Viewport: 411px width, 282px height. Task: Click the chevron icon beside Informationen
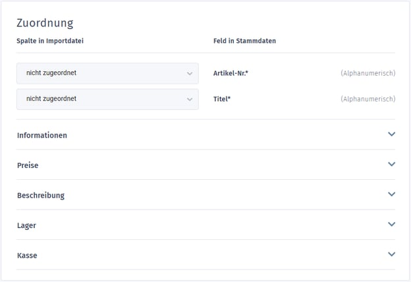[x=391, y=134]
